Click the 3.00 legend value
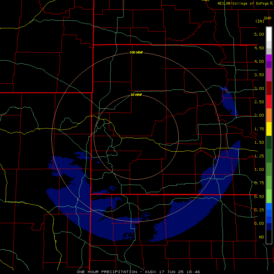274x274 pixels. point(259,88)
